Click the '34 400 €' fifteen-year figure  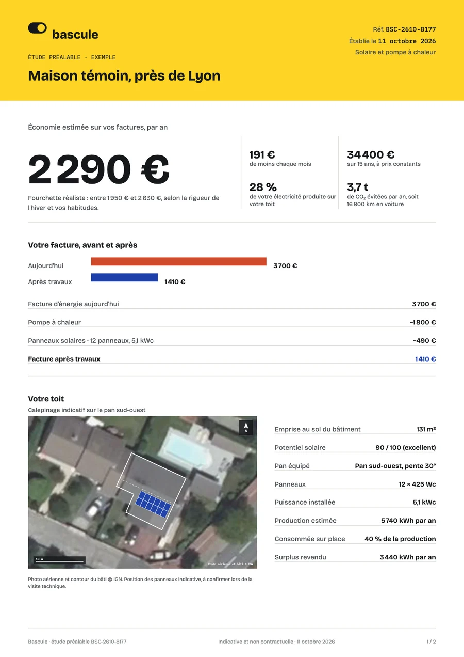pos(371,154)
